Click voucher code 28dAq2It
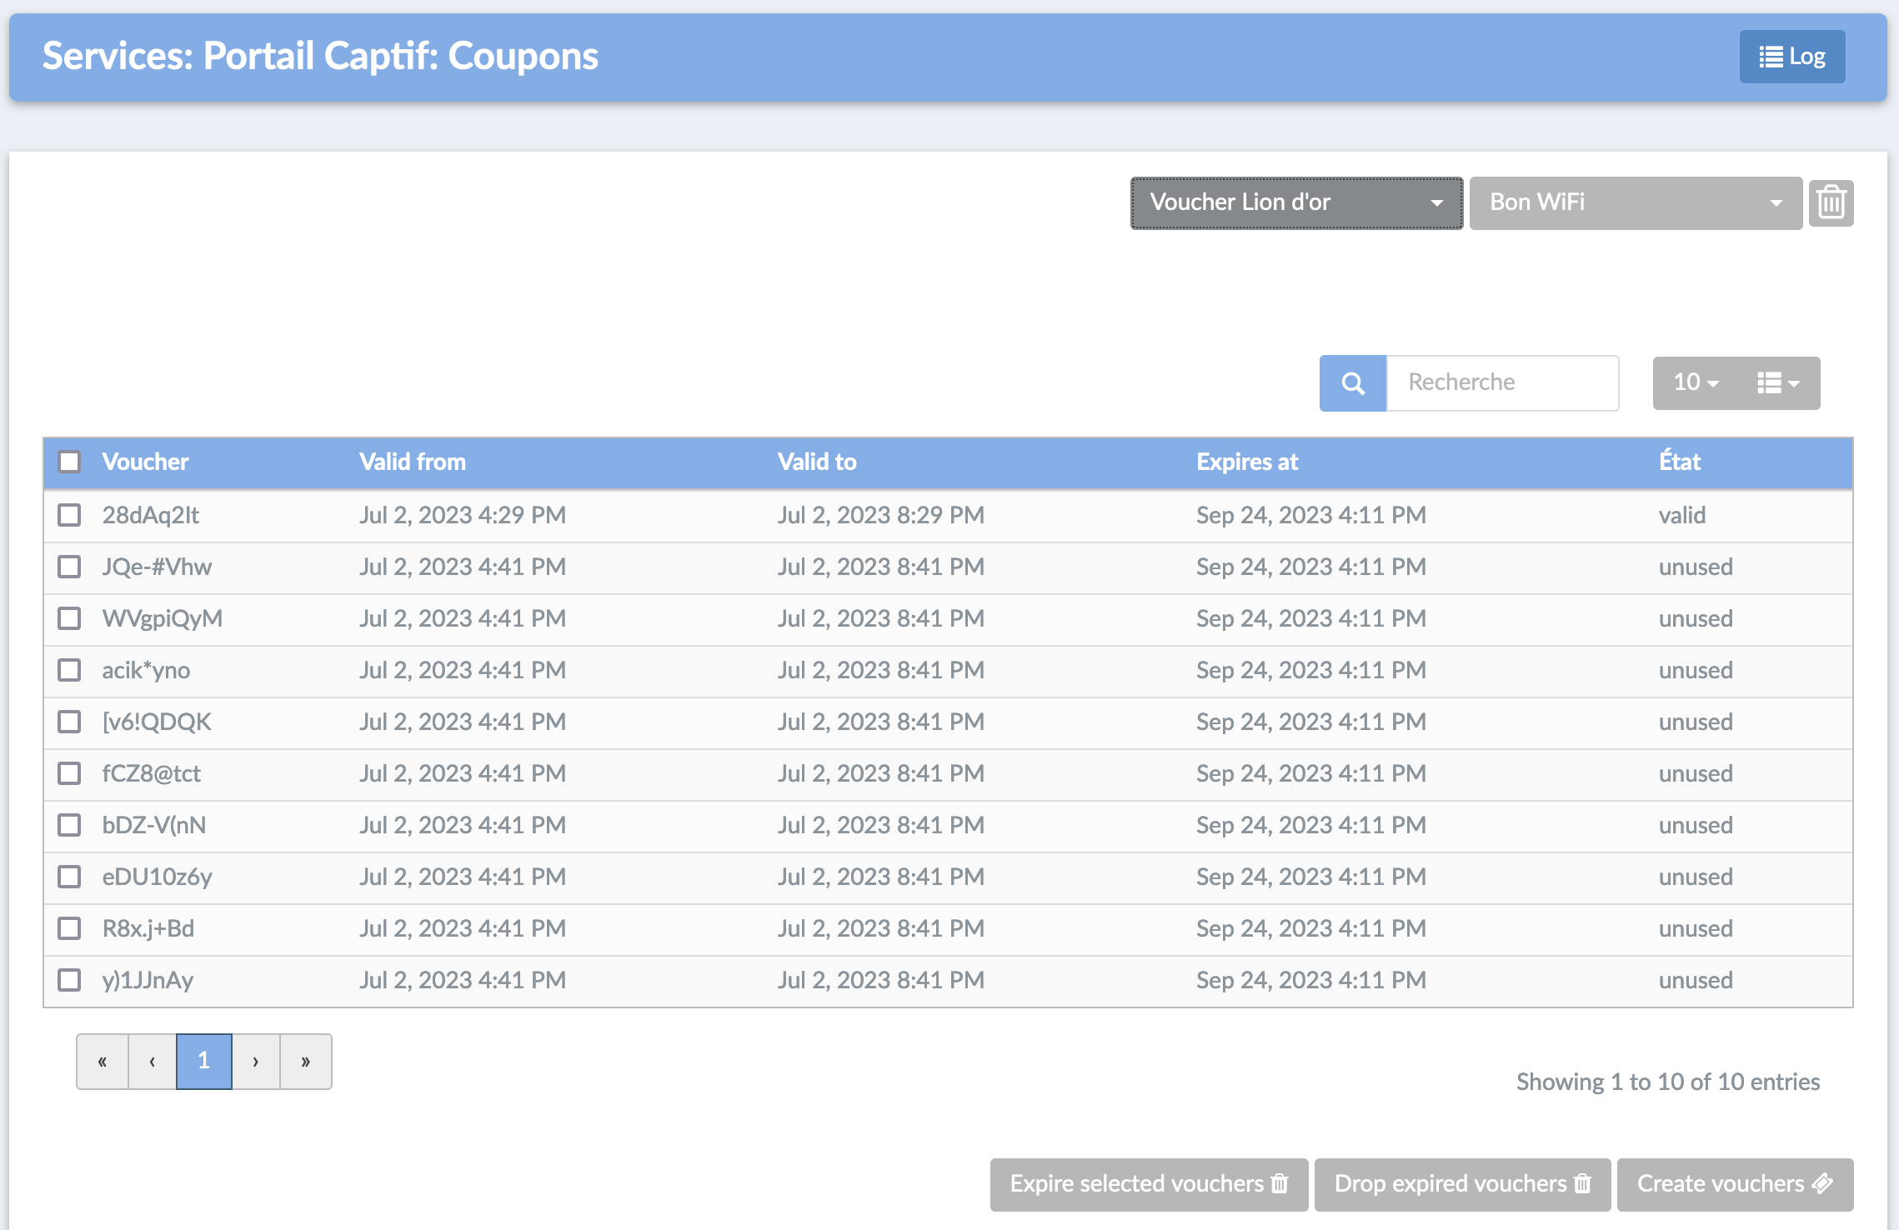1899x1230 pixels. [151, 515]
